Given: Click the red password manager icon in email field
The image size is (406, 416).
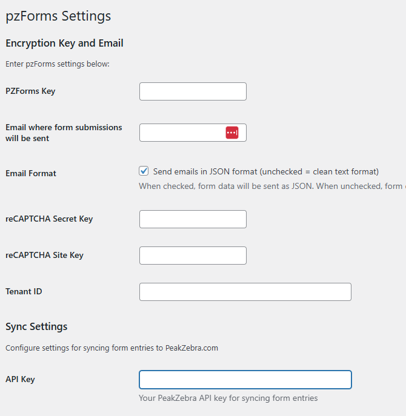Looking at the screenshot, I should [232, 133].
